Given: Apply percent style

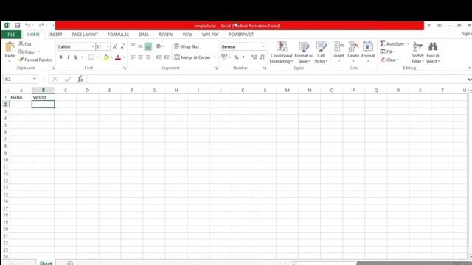Looking at the screenshot, I should (236, 57).
